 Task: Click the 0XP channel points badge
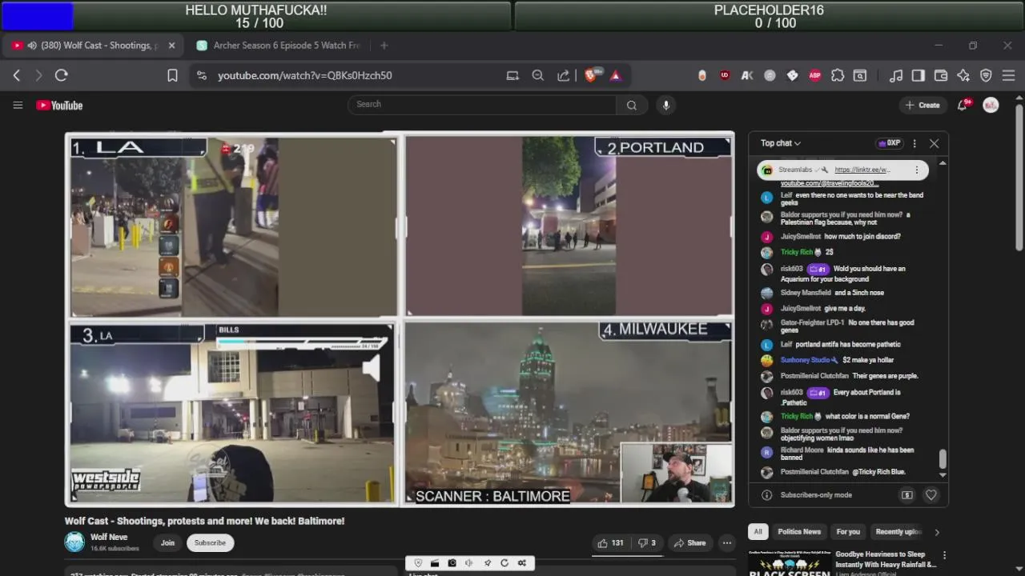(x=889, y=143)
